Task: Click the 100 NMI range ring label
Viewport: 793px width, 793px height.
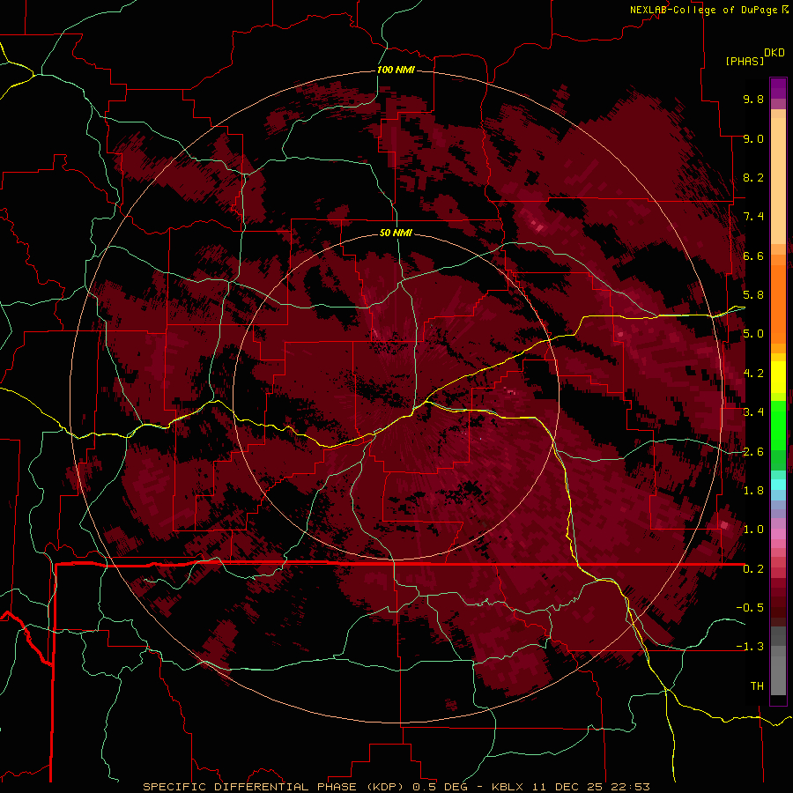Action: (x=396, y=70)
